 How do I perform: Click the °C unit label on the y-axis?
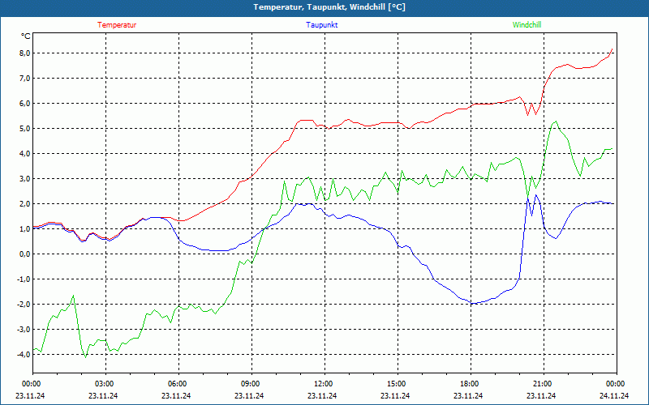(26, 36)
